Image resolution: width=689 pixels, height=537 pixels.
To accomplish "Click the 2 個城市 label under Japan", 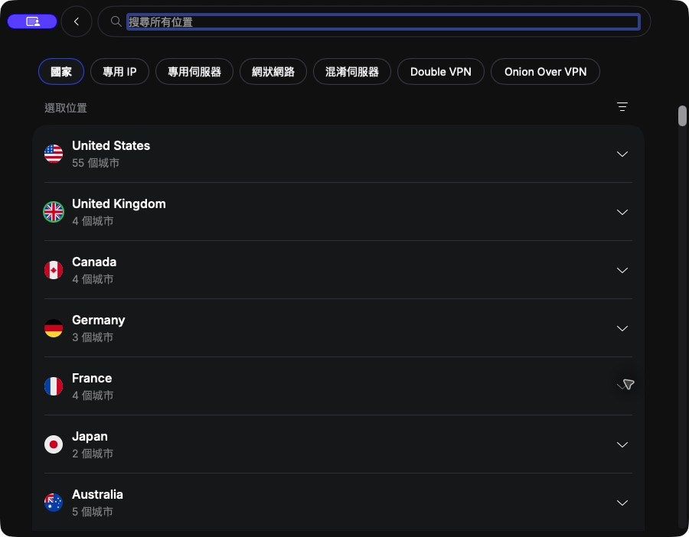I will 93,454.
